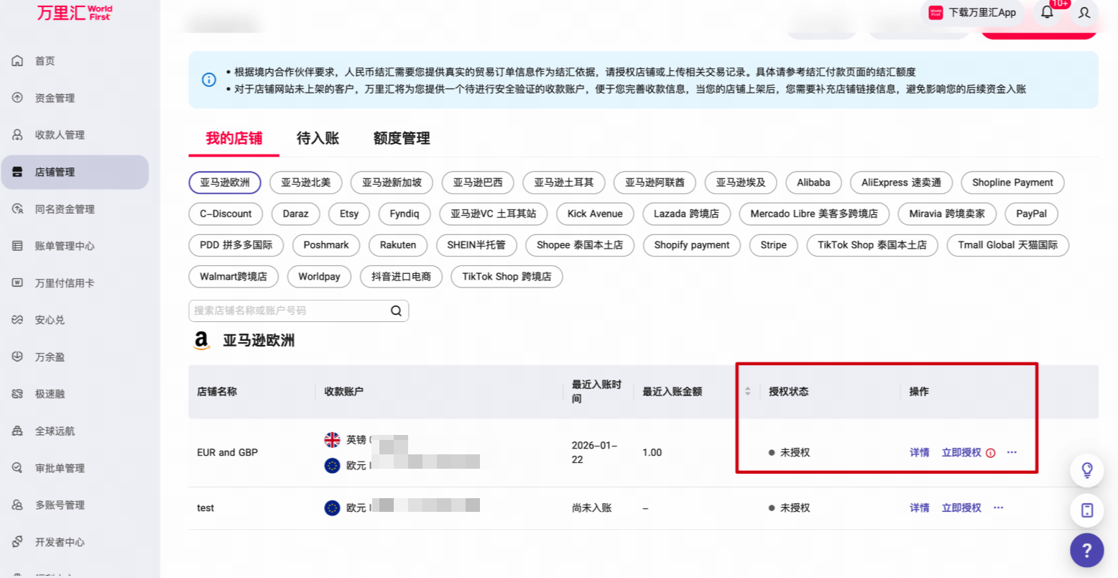Open the three-dot menu for the test store

pyautogui.click(x=998, y=508)
